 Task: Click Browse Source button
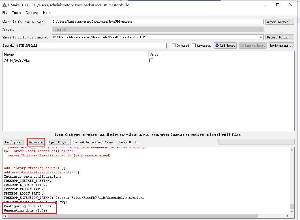[x=280, y=21]
